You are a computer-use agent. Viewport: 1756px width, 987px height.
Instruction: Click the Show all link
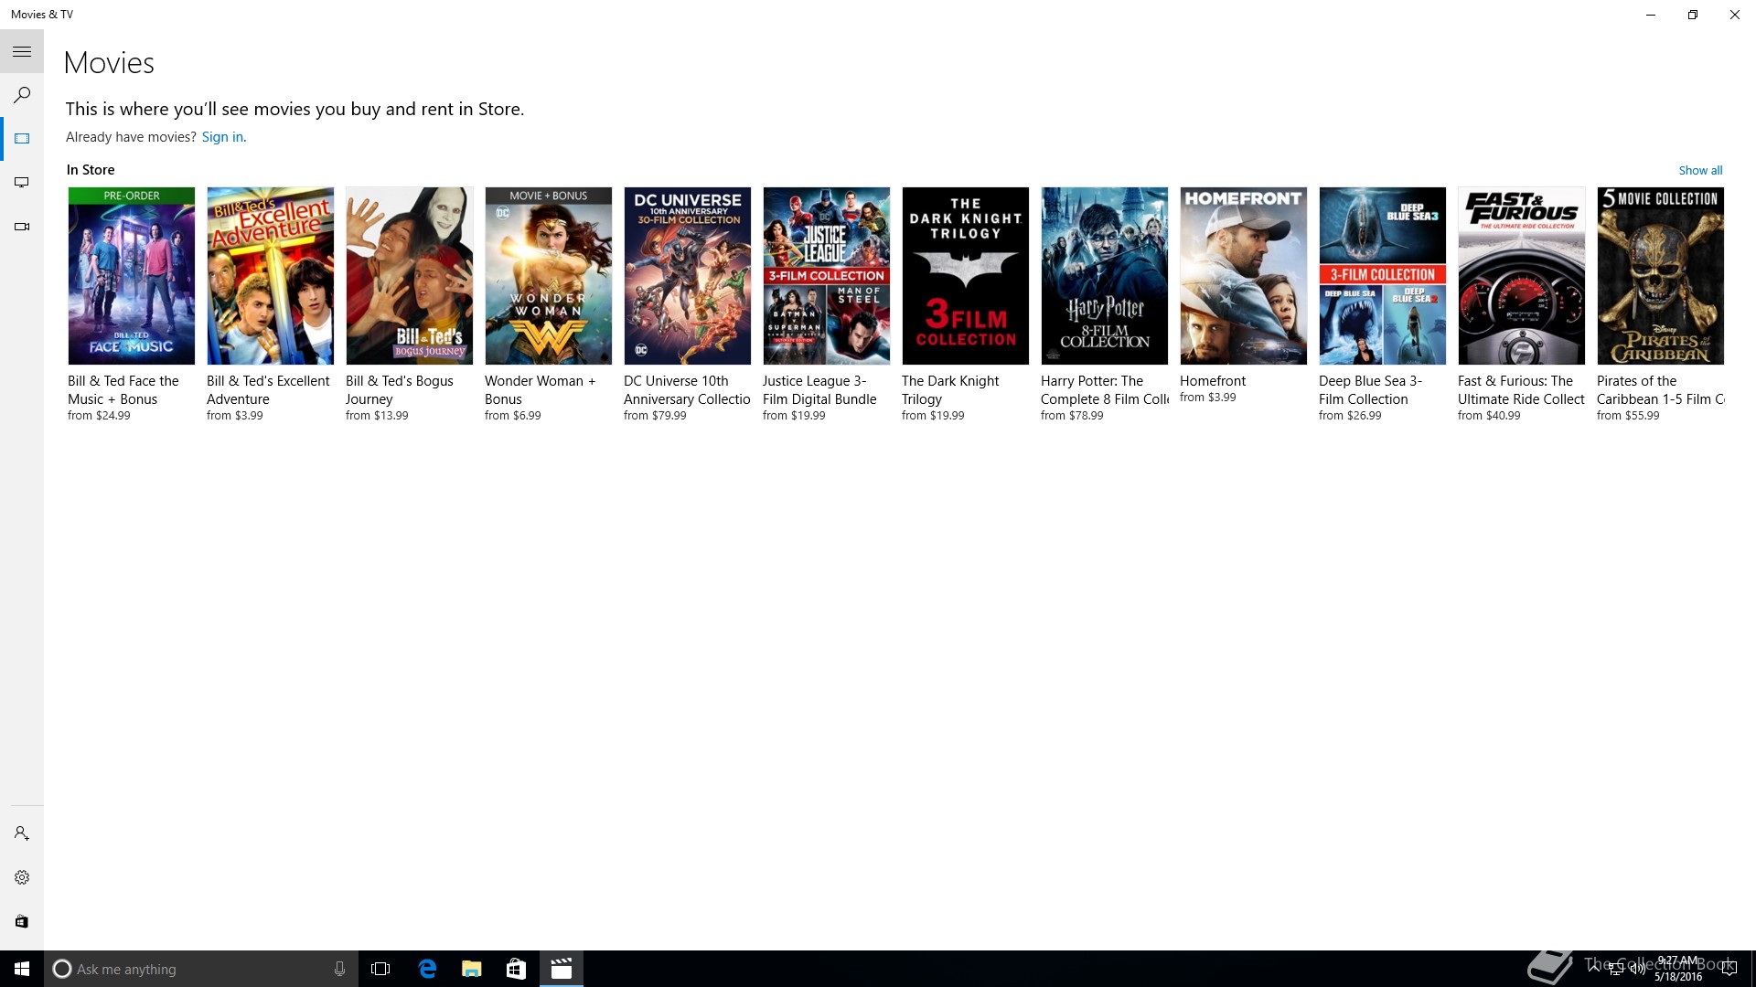(1700, 170)
